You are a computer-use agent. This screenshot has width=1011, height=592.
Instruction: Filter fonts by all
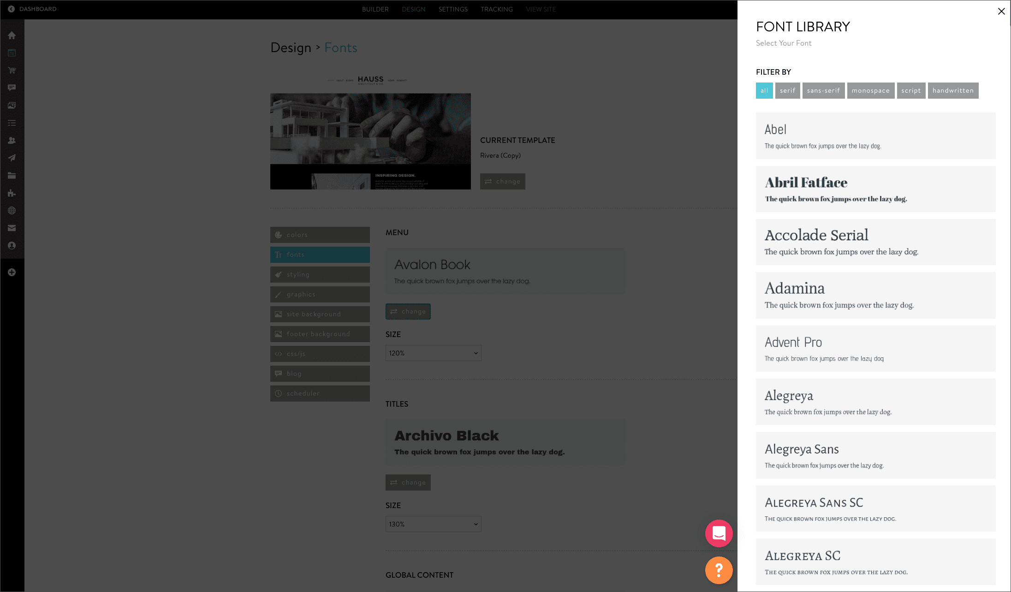tap(764, 90)
